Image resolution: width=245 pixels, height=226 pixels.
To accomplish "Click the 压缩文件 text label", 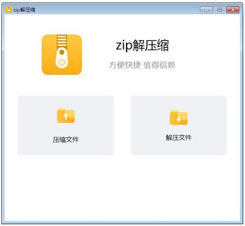I will [x=66, y=139].
